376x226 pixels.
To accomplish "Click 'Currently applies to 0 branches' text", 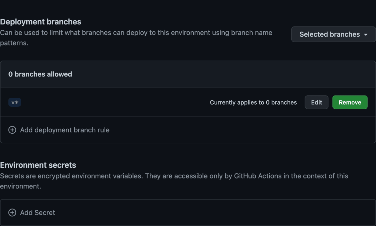I will 253,102.
